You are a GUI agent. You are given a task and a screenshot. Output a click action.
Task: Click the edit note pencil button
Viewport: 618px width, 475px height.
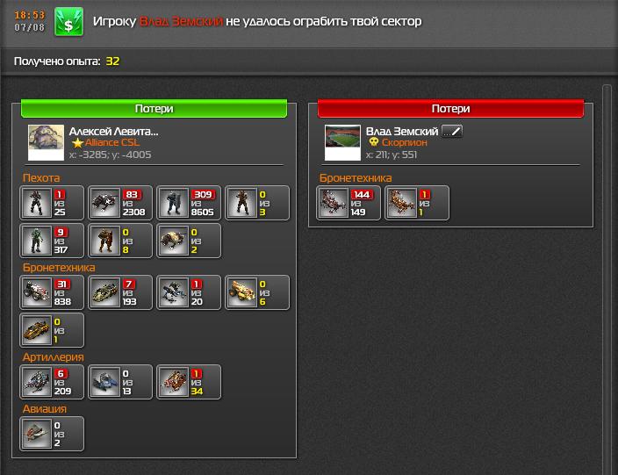click(x=452, y=131)
